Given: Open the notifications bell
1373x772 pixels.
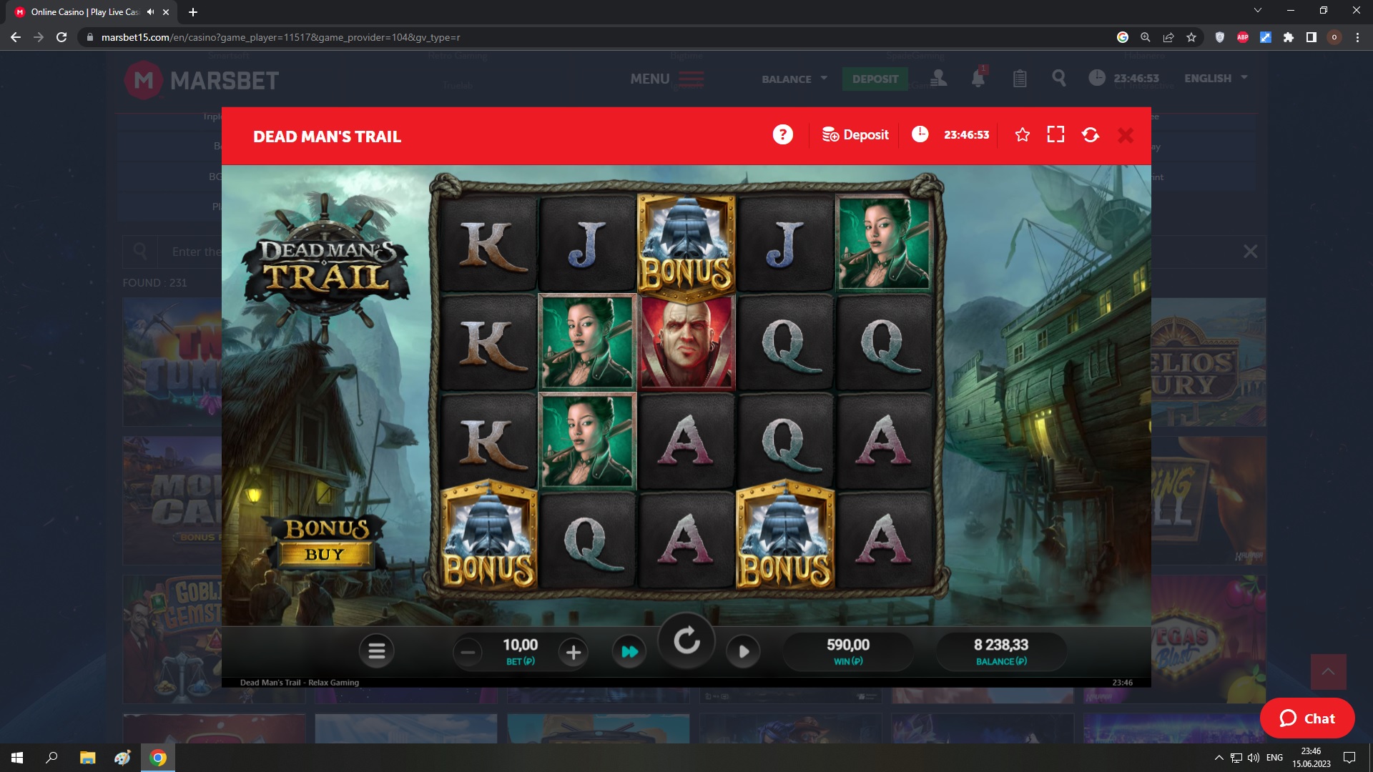Looking at the screenshot, I should [978, 78].
